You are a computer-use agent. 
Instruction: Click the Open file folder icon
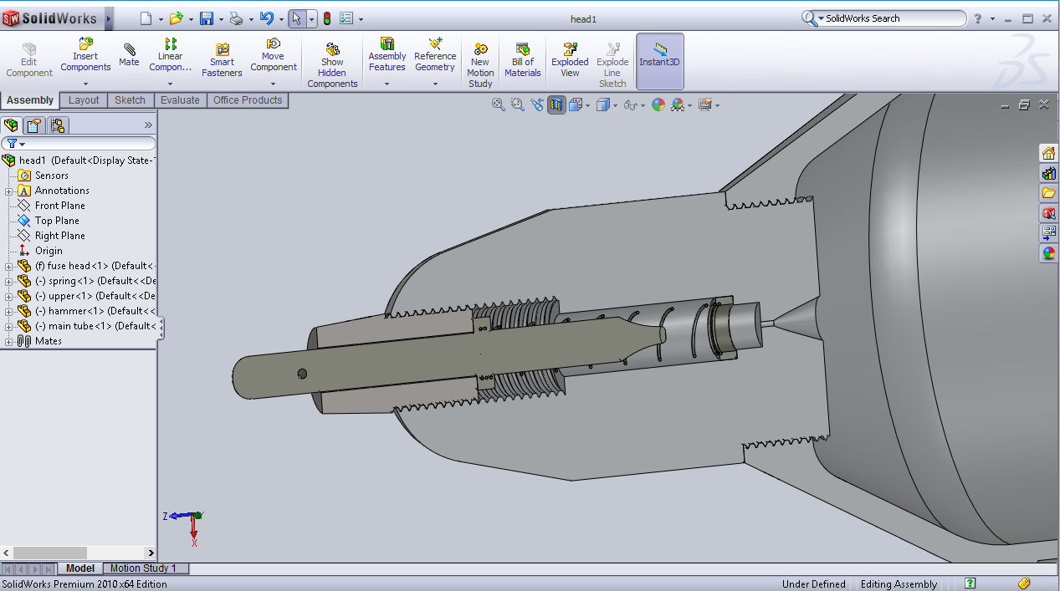click(x=176, y=18)
